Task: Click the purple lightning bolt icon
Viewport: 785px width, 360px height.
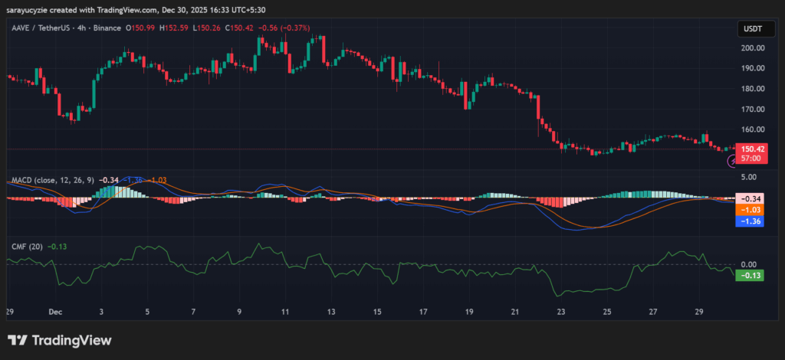Action: tap(732, 160)
